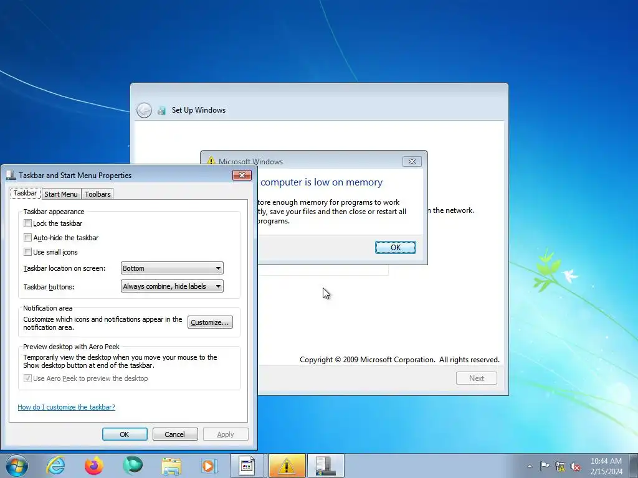The height and width of the screenshot is (478, 638).
Task: Click the Taskbar appearance group label
Action: click(54, 212)
